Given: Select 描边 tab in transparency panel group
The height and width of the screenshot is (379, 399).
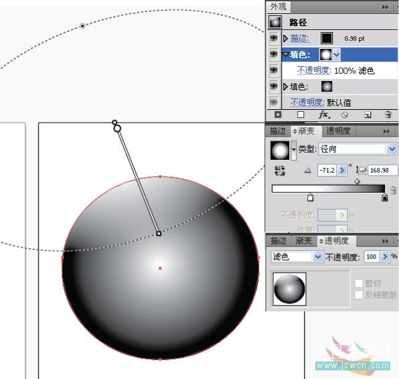Looking at the screenshot, I should 278,241.
